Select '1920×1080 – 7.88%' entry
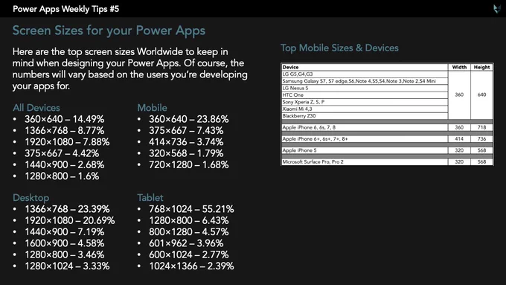 click(x=67, y=142)
